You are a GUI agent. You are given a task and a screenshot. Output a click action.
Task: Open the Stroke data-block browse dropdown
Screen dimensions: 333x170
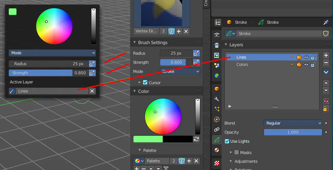pyautogui.click(x=230, y=33)
